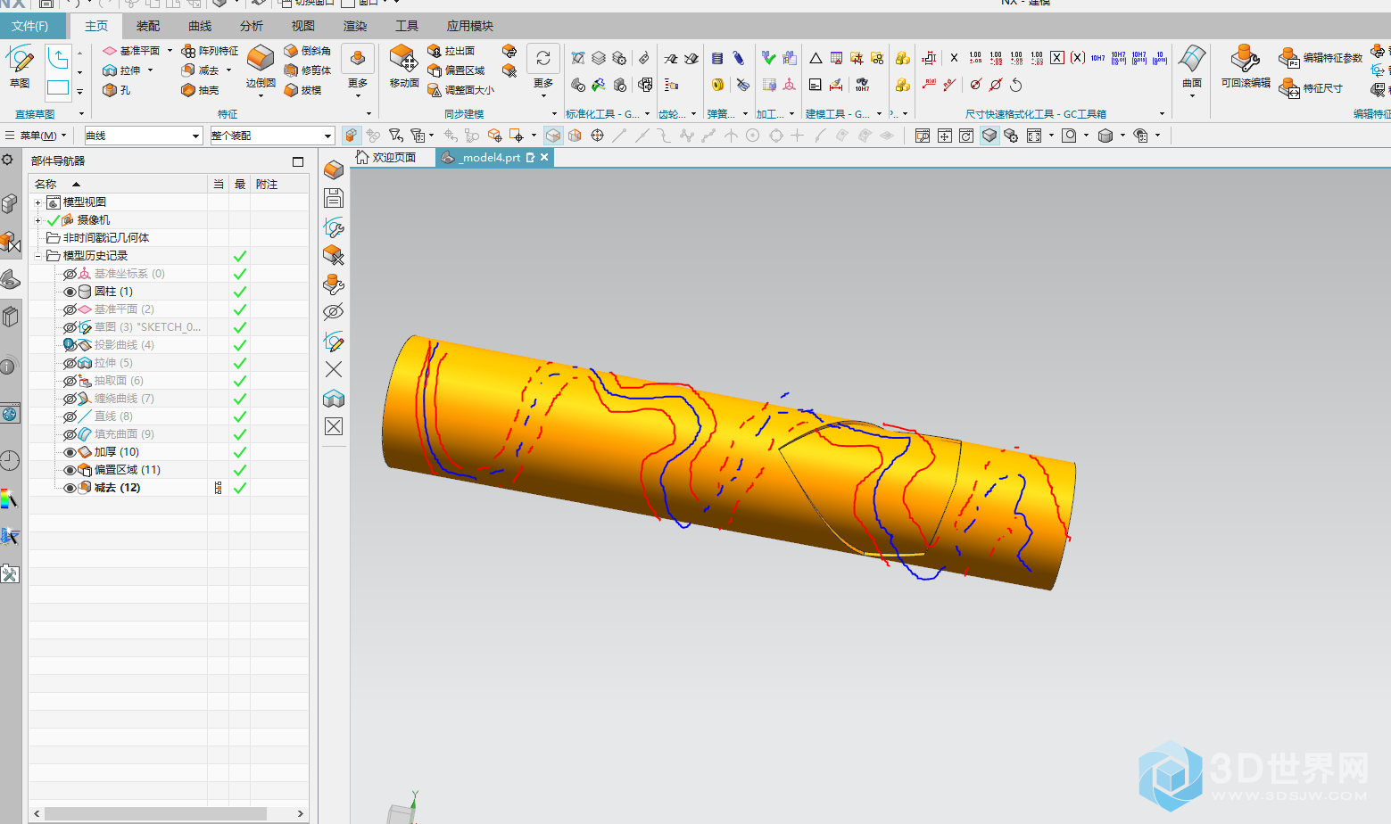This screenshot has width=1391, height=824.
Task: Open the 分析 ribbon tab
Action: tap(252, 26)
